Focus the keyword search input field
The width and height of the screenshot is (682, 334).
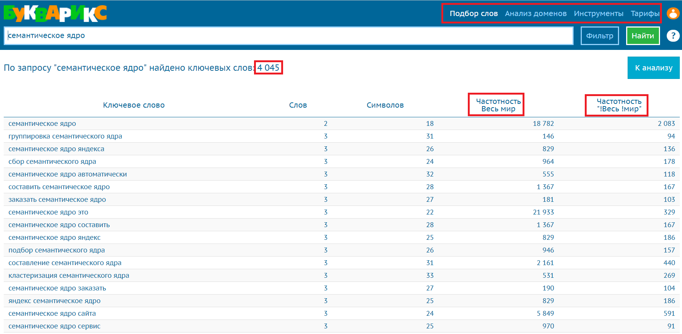pyautogui.click(x=289, y=36)
